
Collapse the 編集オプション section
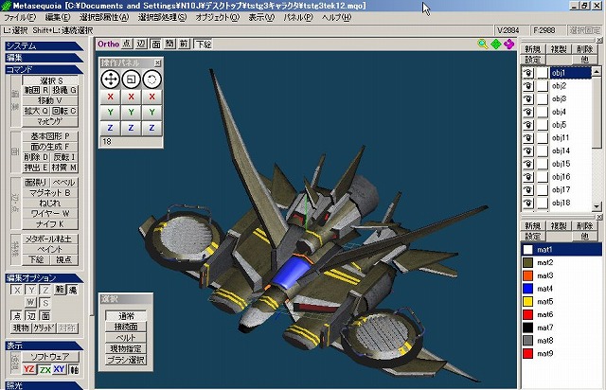point(44,278)
